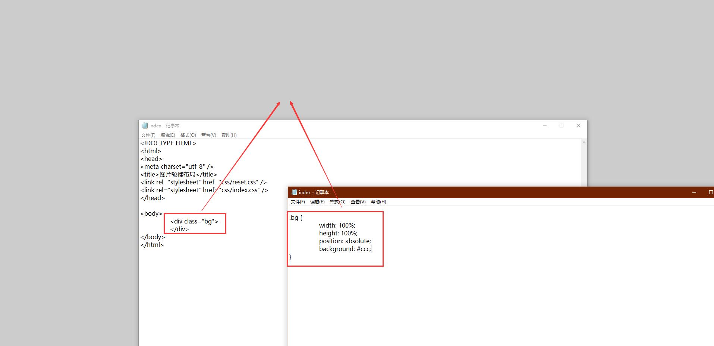Click the </div> closing tag line
The width and height of the screenshot is (714, 346).
179,229
